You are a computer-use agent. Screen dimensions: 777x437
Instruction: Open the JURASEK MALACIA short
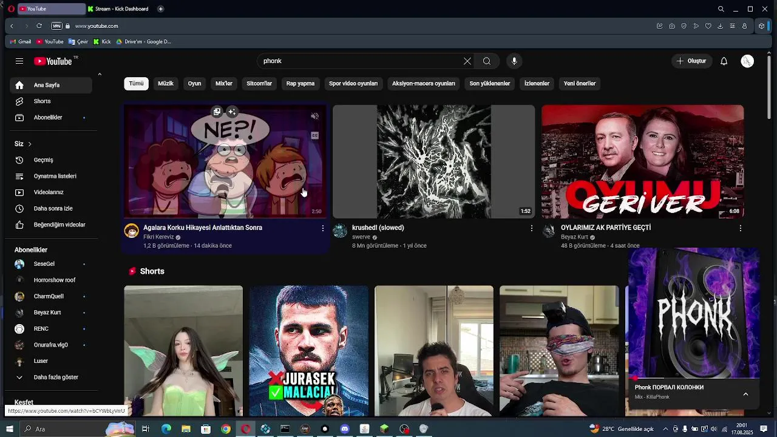point(308,351)
